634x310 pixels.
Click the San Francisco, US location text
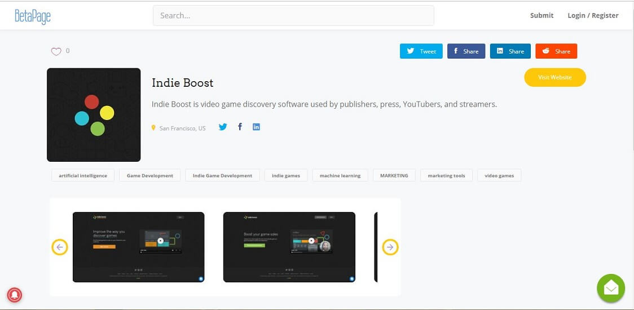182,128
